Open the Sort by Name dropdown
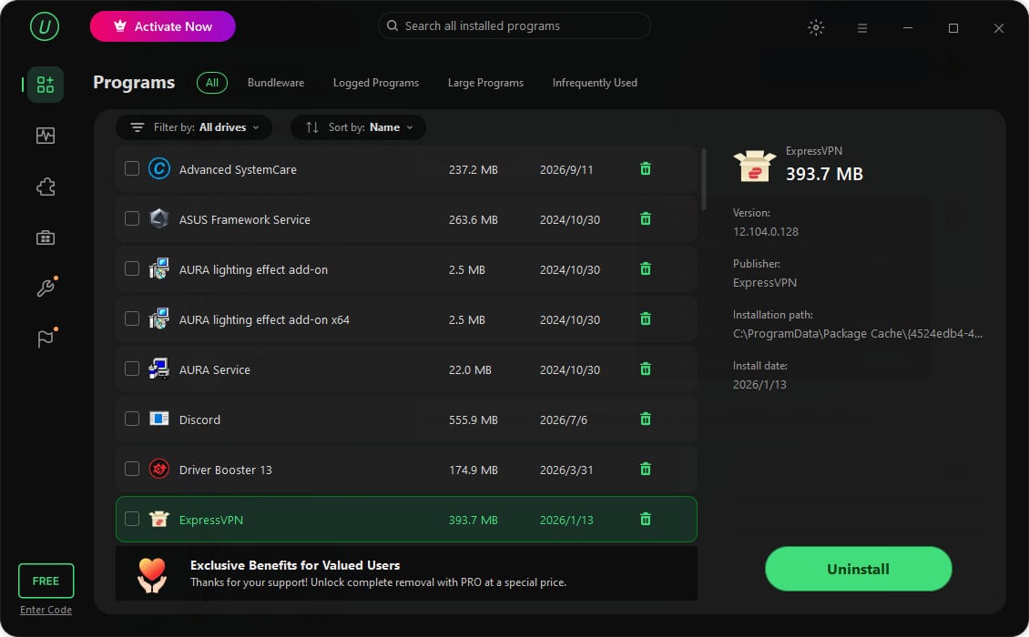The width and height of the screenshot is (1029, 637). click(x=358, y=127)
